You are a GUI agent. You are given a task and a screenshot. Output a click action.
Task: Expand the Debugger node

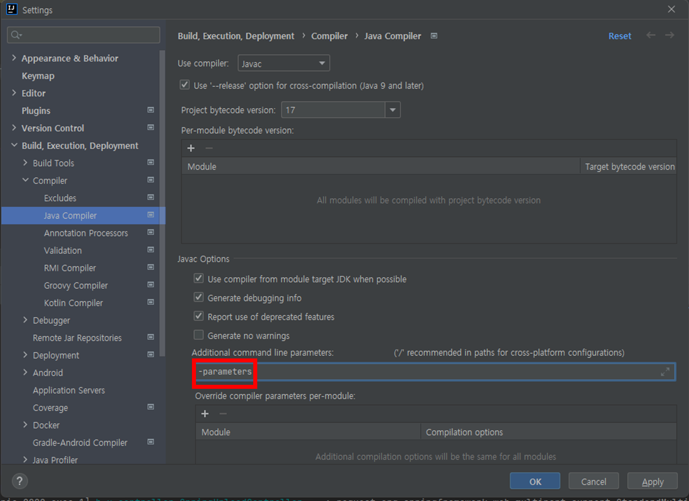pos(25,320)
